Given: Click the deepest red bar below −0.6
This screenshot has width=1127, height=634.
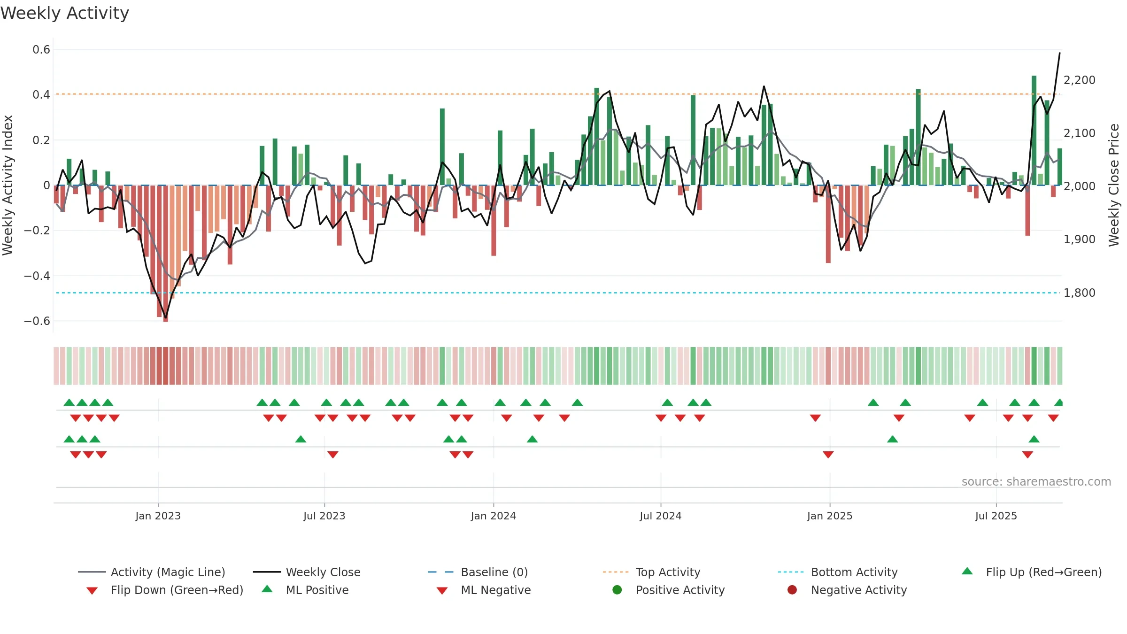Looking at the screenshot, I should (166, 254).
